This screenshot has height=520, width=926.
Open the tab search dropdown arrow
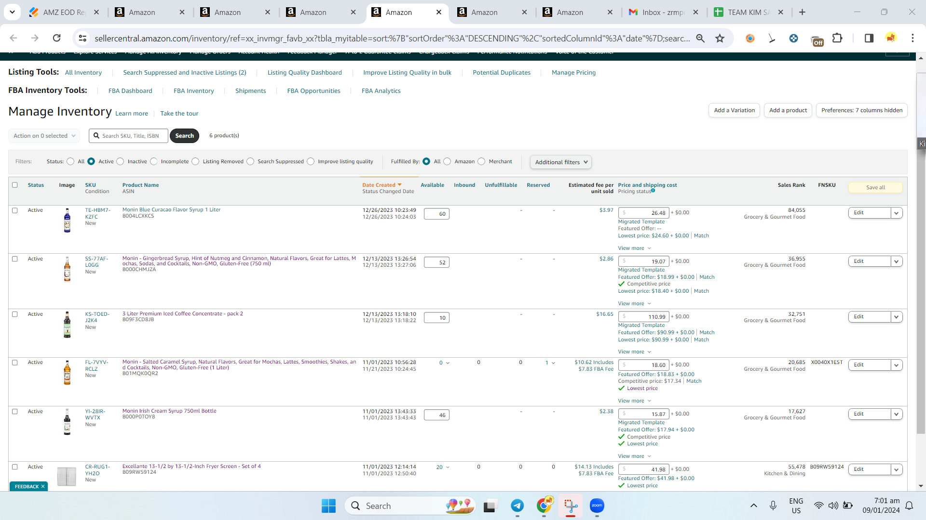[x=12, y=12]
